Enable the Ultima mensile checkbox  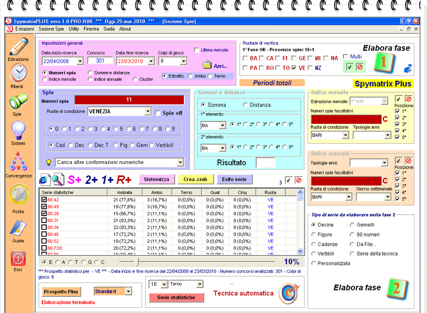[x=196, y=50]
